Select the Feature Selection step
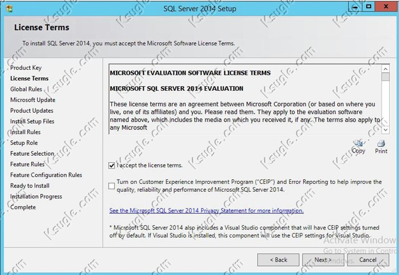This screenshot has height=275, width=399. pos(32,153)
